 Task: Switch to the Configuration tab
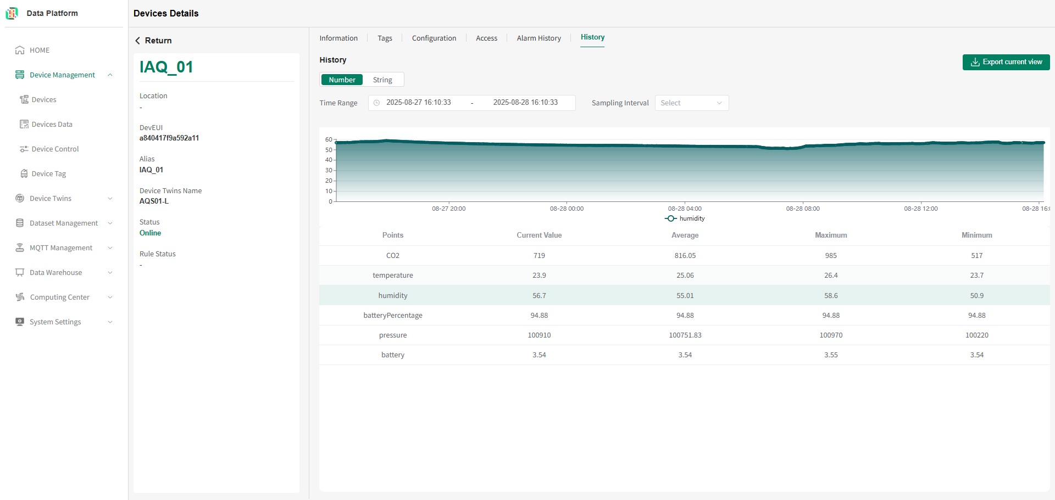point(434,38)
